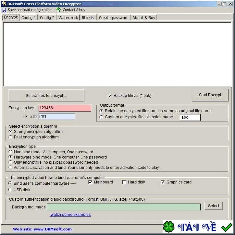
Task: Switch to Create password tab
Action: point(114,18)
